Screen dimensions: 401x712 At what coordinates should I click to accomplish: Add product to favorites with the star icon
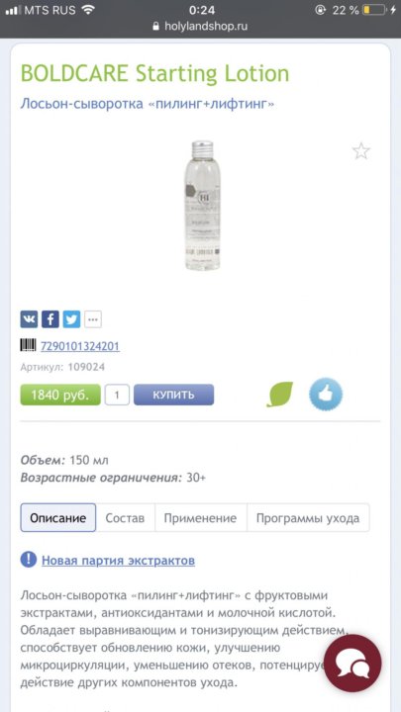(361, 151)
